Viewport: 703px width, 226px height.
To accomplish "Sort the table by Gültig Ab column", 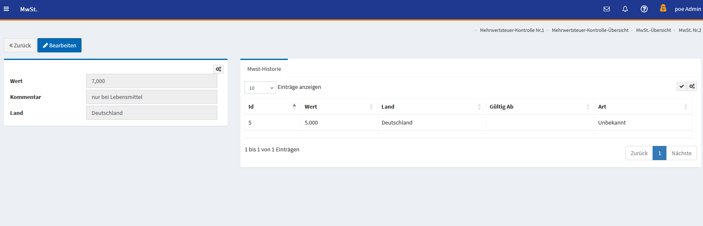I will click(540, 107).
